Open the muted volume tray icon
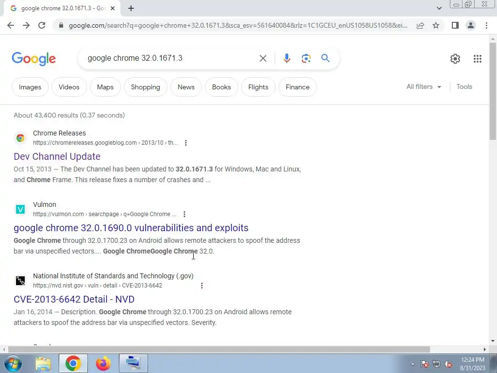The width and height of the screenshot is (497, 373). 448,364
